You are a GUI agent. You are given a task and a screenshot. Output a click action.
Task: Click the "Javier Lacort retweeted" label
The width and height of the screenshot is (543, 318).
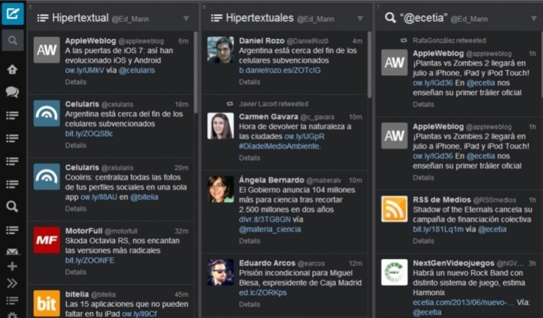tap(274, 104)
